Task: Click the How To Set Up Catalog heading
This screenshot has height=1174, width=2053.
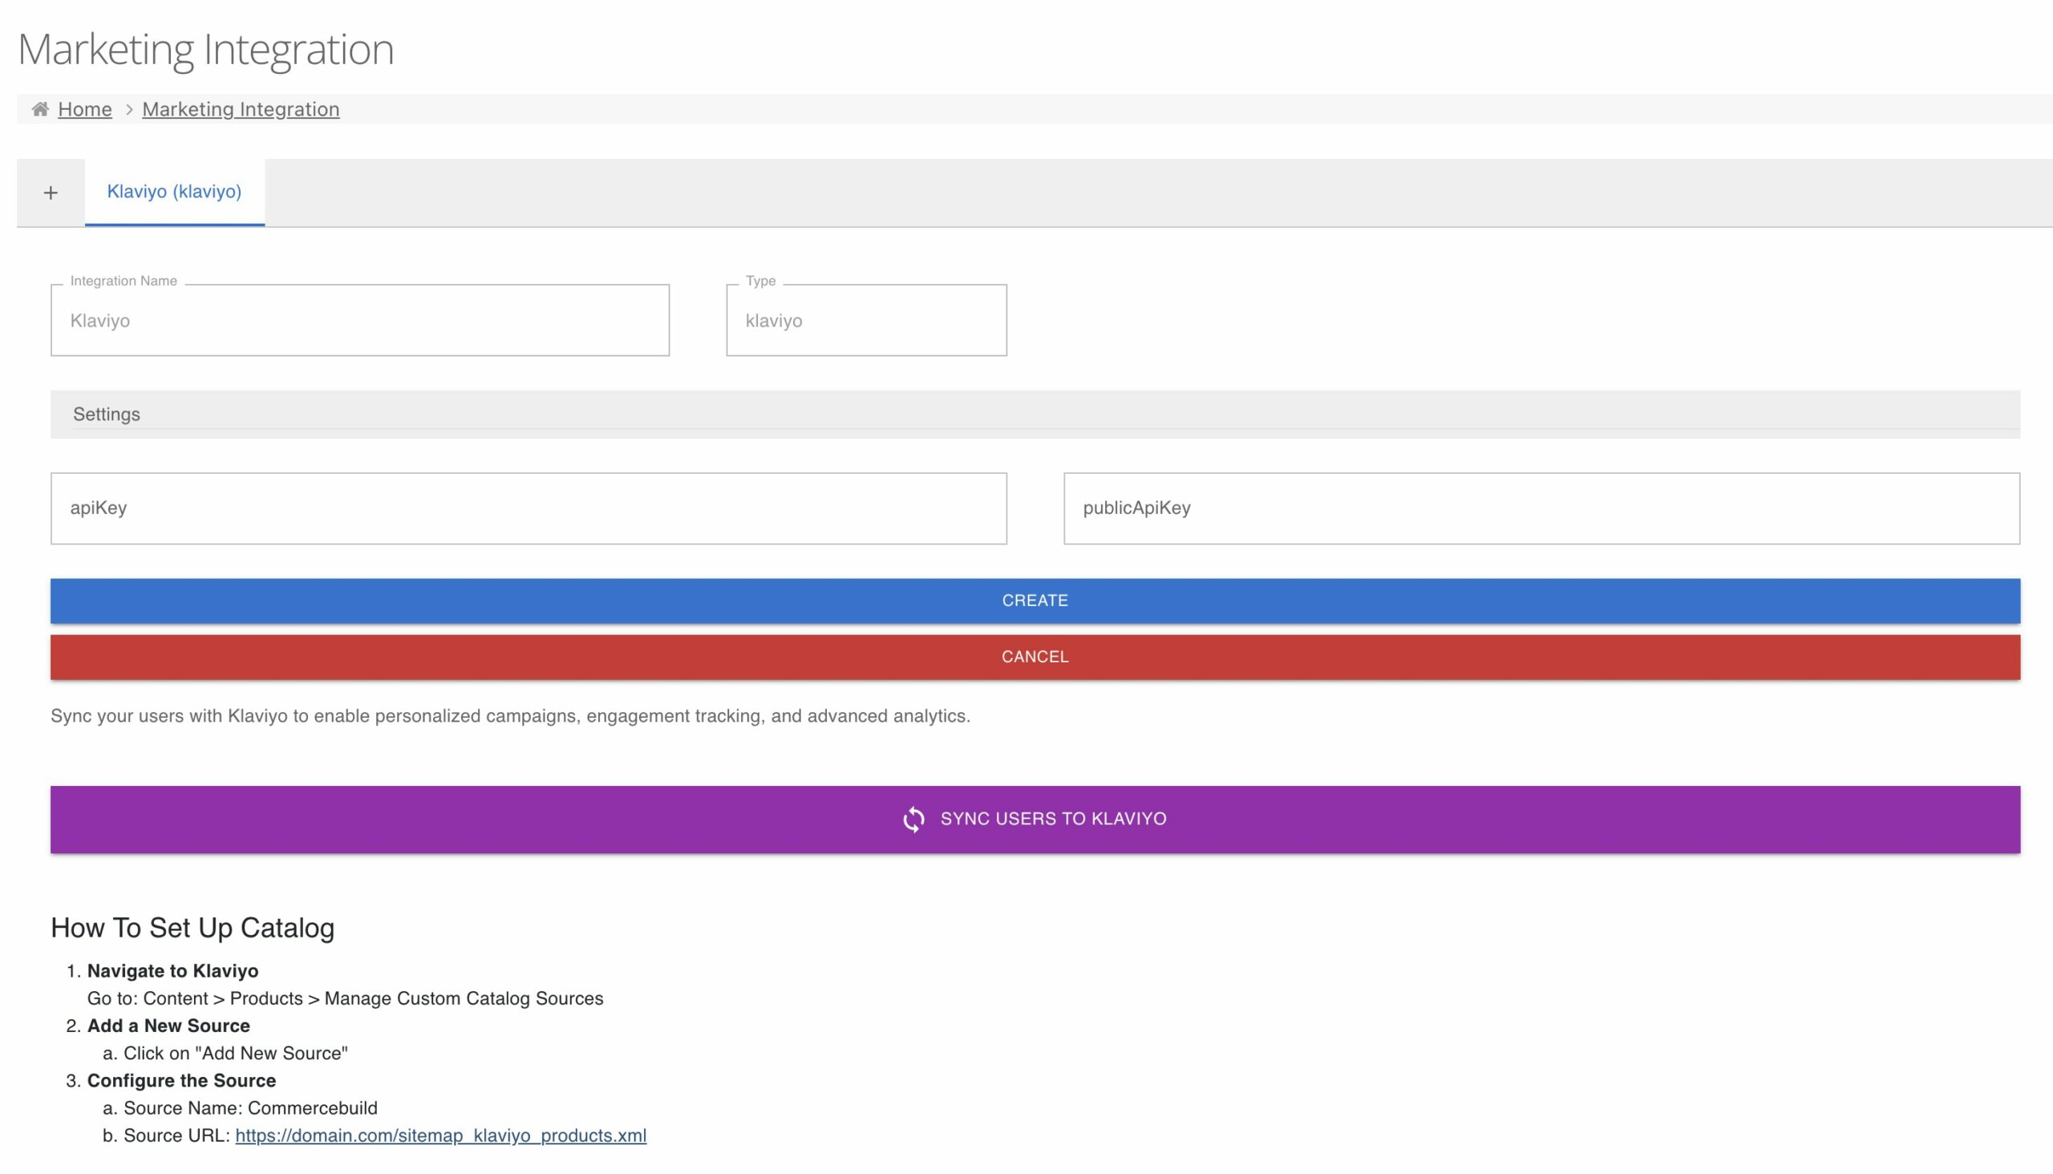Action: tap(192, 928)
